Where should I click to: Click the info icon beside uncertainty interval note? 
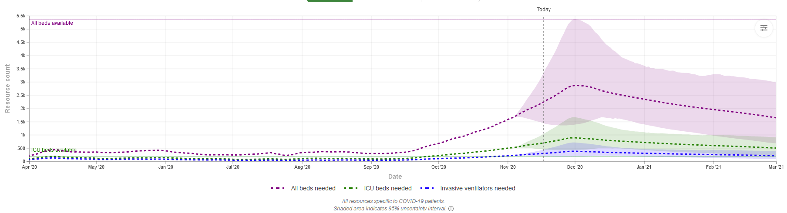point(451,209)
